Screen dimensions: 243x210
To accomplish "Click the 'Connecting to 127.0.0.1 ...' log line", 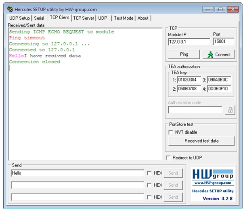I will coord(49,44).
